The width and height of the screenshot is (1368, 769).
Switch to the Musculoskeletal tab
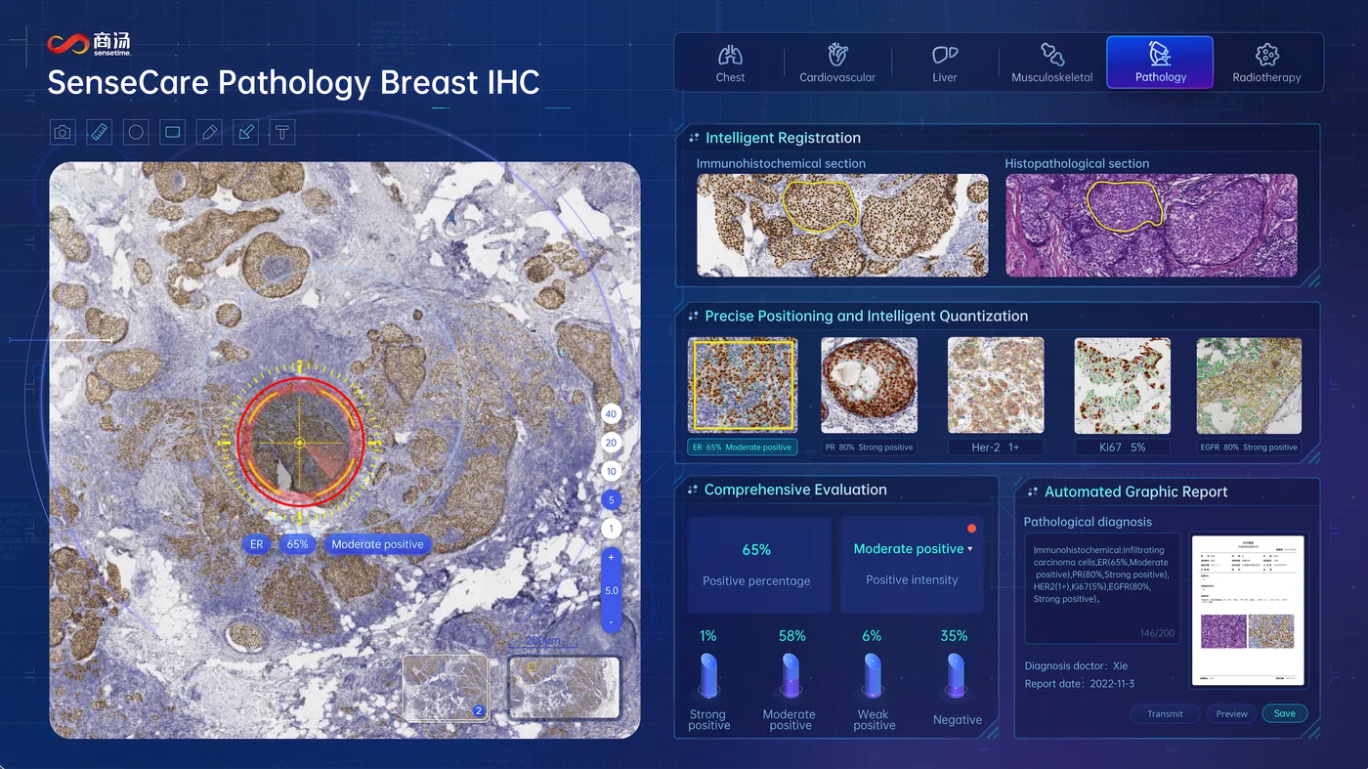point(1052,64)
